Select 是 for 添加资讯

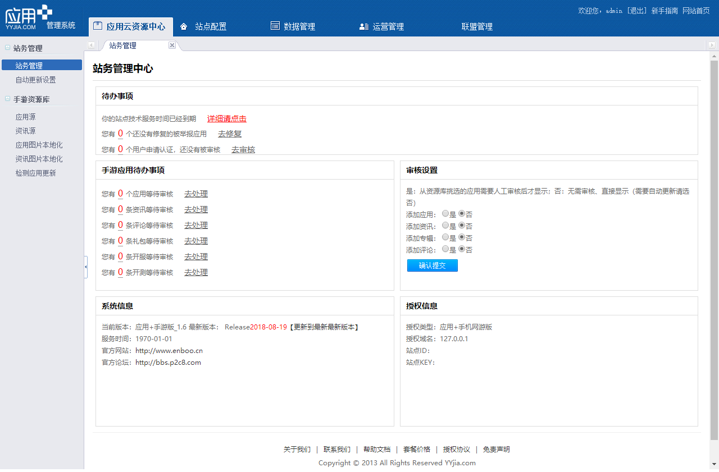(x=445, y=226)
